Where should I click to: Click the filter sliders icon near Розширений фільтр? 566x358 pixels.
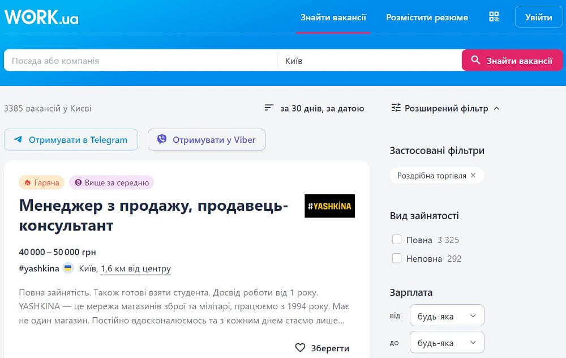[x=397, y=108]
